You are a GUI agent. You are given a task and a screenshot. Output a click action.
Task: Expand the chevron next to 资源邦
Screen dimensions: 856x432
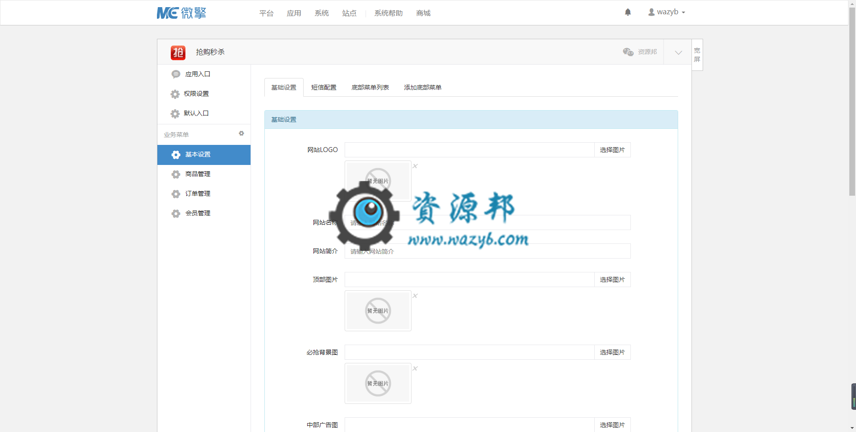678,52
